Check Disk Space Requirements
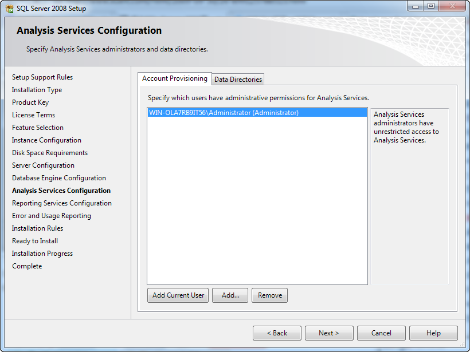This screenshot has width=470, height=352. click(49, 152)
